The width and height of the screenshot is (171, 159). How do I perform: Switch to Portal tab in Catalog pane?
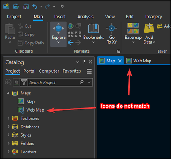(x=29, y=71)
